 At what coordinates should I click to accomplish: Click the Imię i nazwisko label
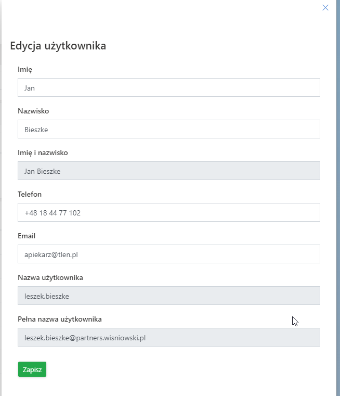[x=43, y=152]
